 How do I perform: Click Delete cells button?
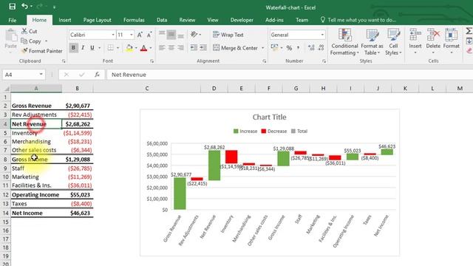(433, 41)
